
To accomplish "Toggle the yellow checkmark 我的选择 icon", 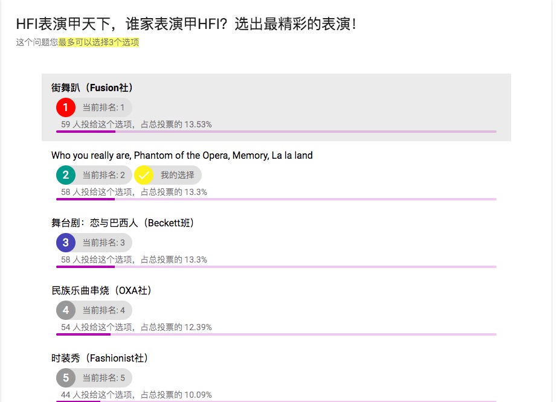I will click(x=144, y=175).
